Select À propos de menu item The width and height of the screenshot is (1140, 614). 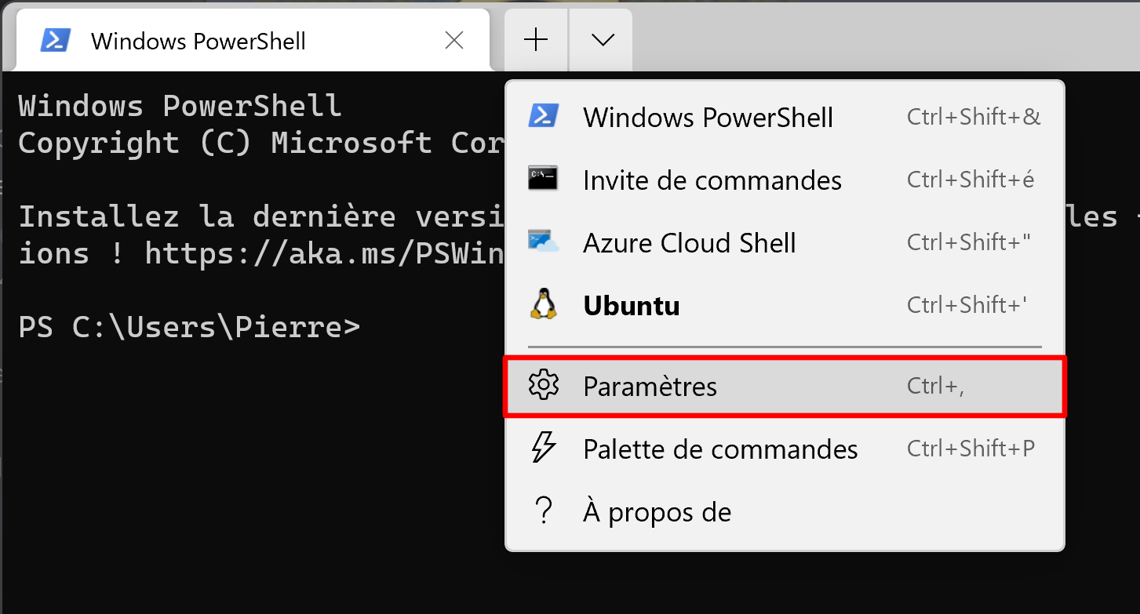pos(785,512)
